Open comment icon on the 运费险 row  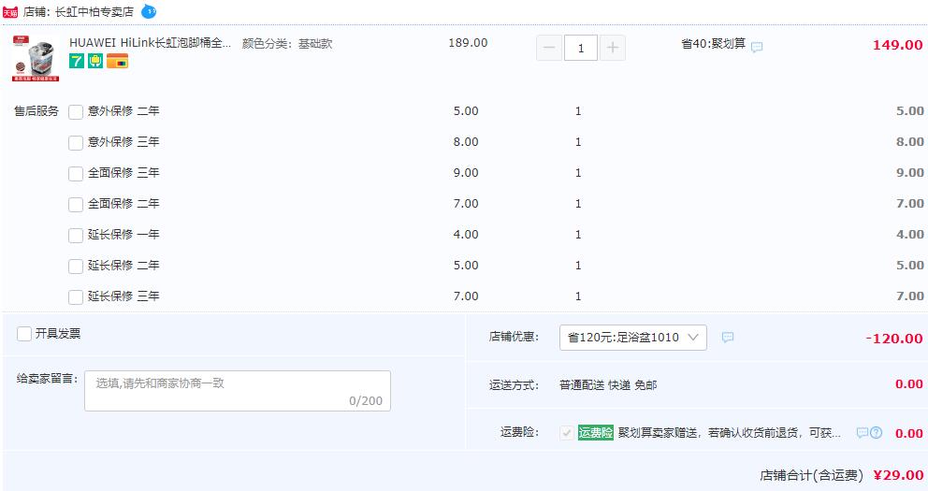[863, 432]
